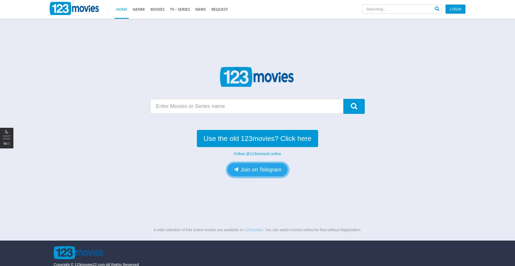Open the GENRE menu
Image resolution: width=515 pixels, height=266 pixels.
click(x=139, y=9)
